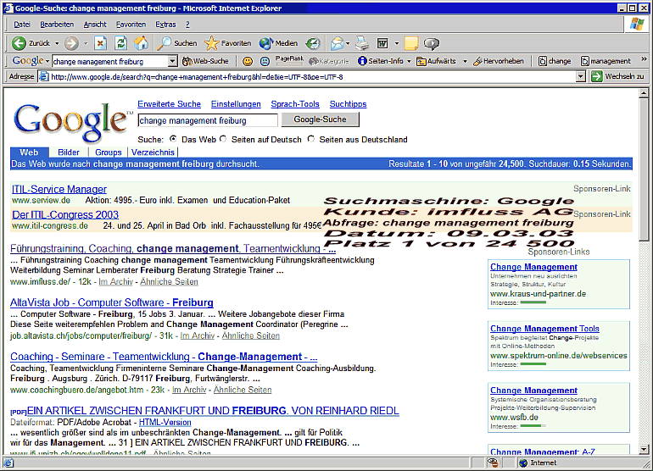
Task: Open the Medien media pane
Action: click(278, 43)
